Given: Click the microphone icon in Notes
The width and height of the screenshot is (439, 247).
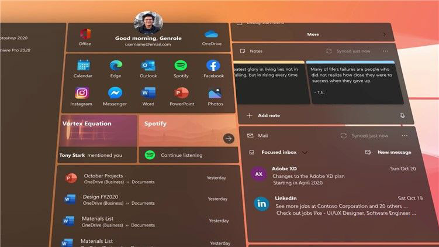Looking at the screenshot, I should tap(402, 115).
